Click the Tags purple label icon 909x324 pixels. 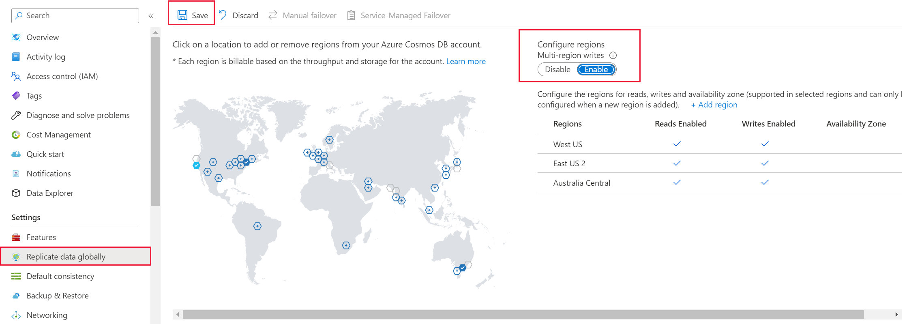16,96
